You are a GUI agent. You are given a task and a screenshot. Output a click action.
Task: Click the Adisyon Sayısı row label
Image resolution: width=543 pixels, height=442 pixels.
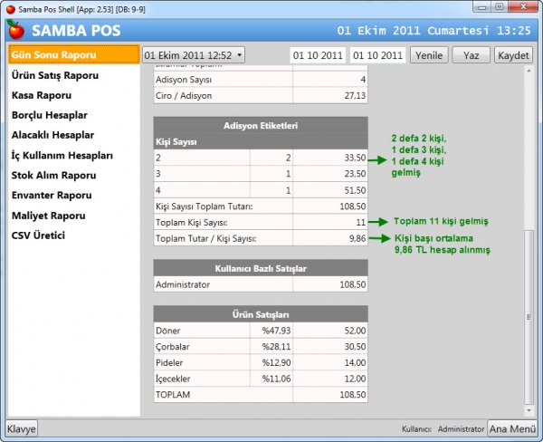[184, 80]
